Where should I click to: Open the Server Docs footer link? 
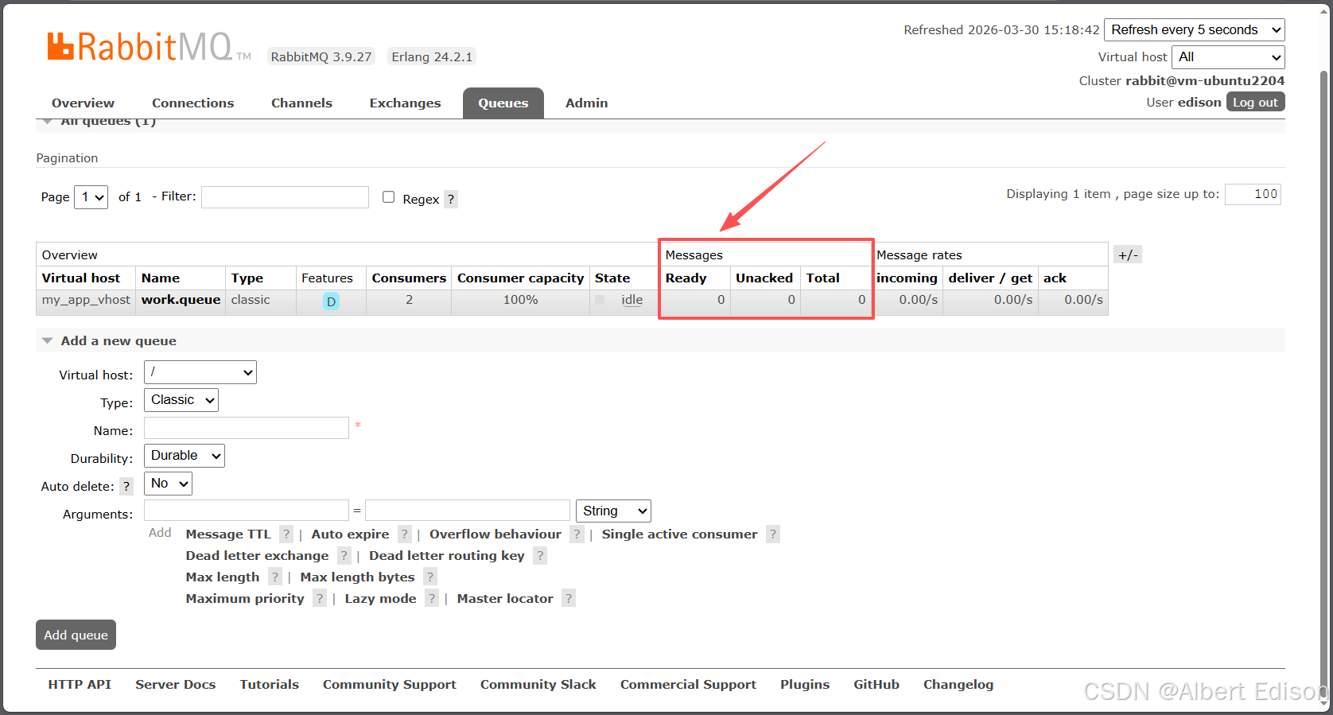[176, 685]
